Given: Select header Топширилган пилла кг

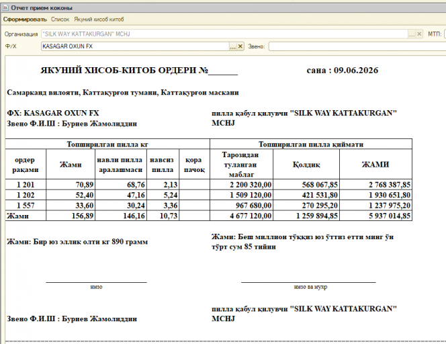Looking at the screenshot, I should tap(107, 144).
